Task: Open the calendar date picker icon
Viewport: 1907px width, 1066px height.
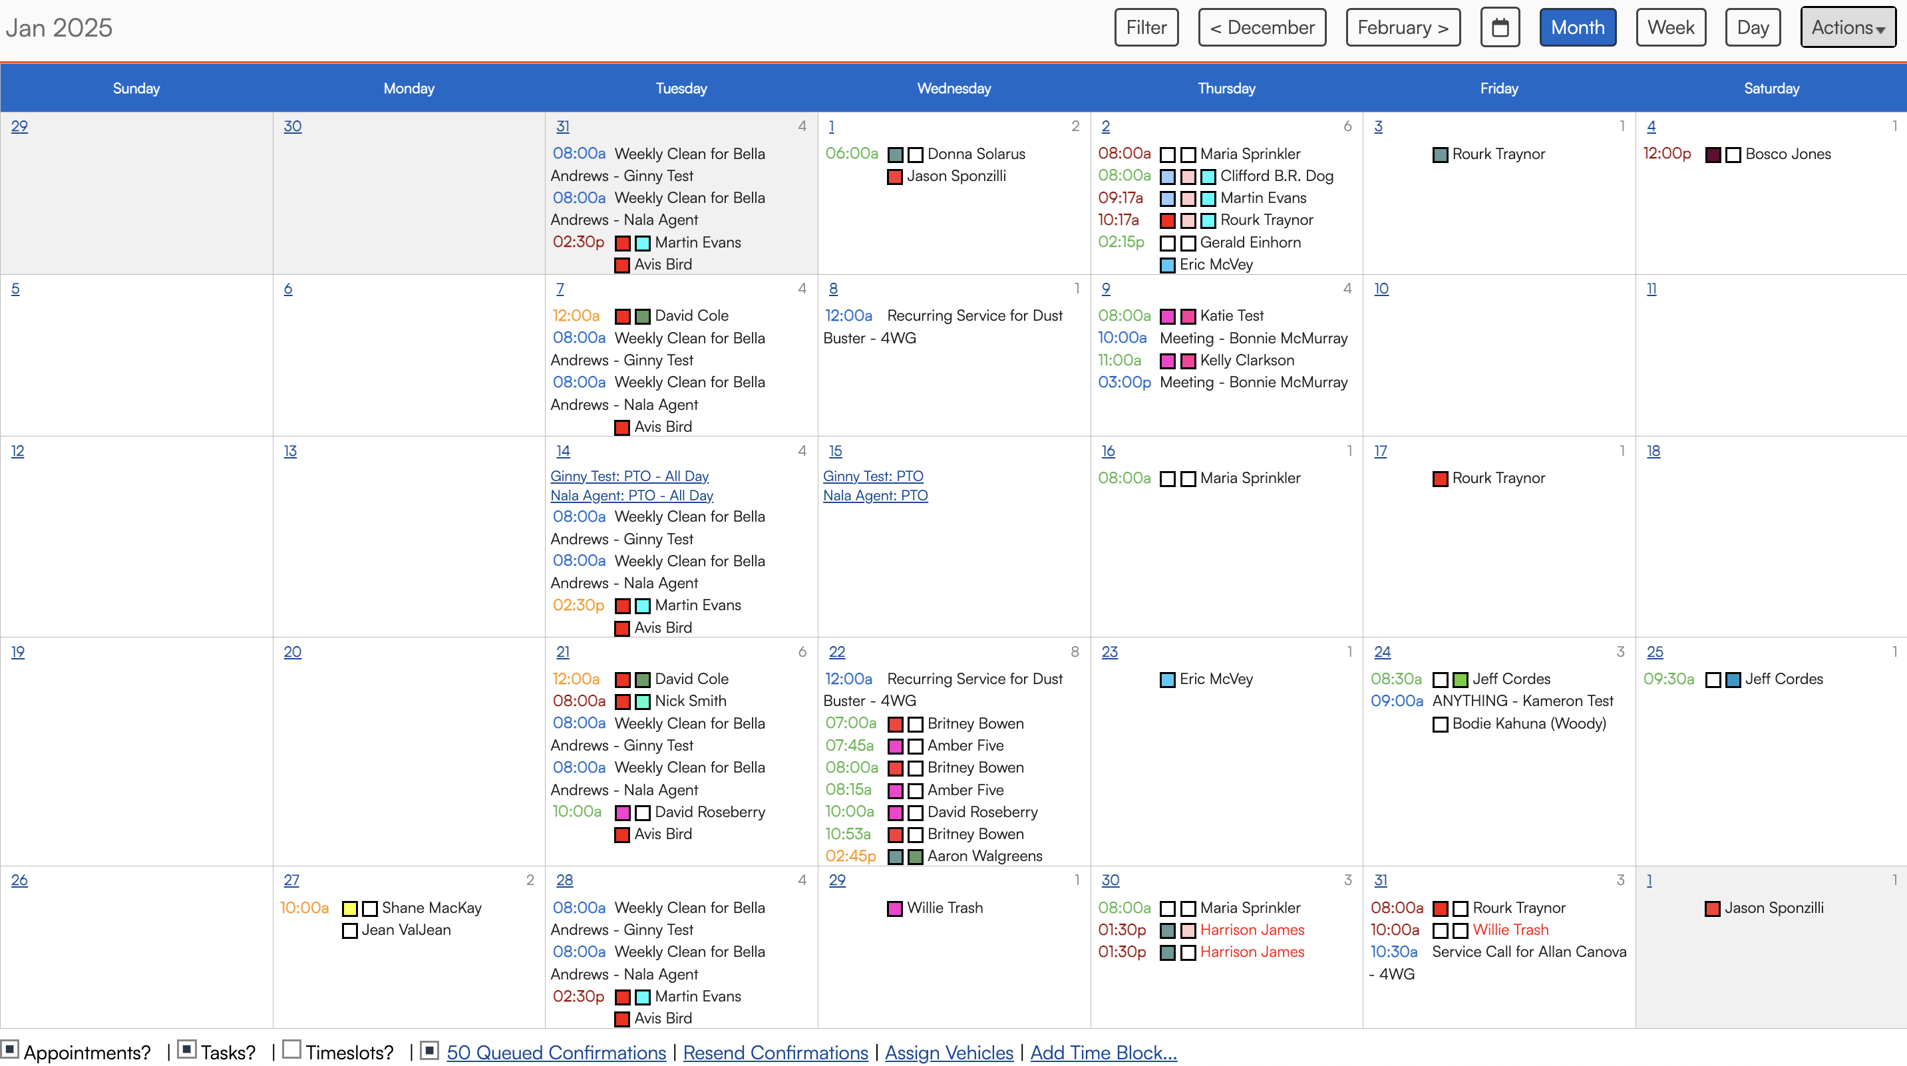Action: [1500, 27]
